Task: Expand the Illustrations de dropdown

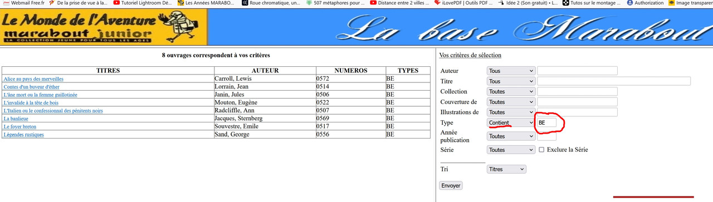Action: click(x=511, y=112)
